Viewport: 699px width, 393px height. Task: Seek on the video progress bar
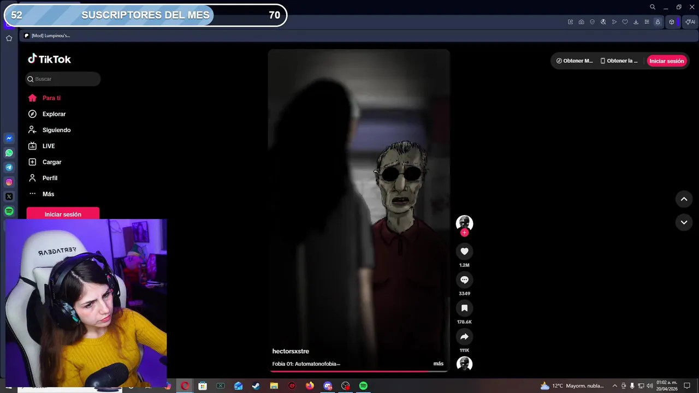[359, 371]
